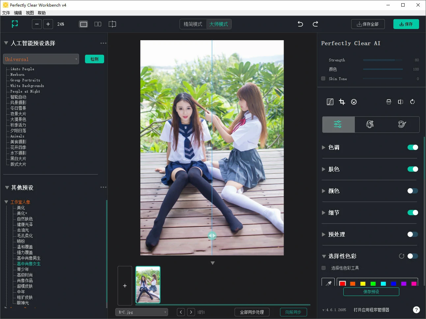The image size is (426, 319).
Task: Open the magic wand retouch panel icon
Action: [370, 124]
